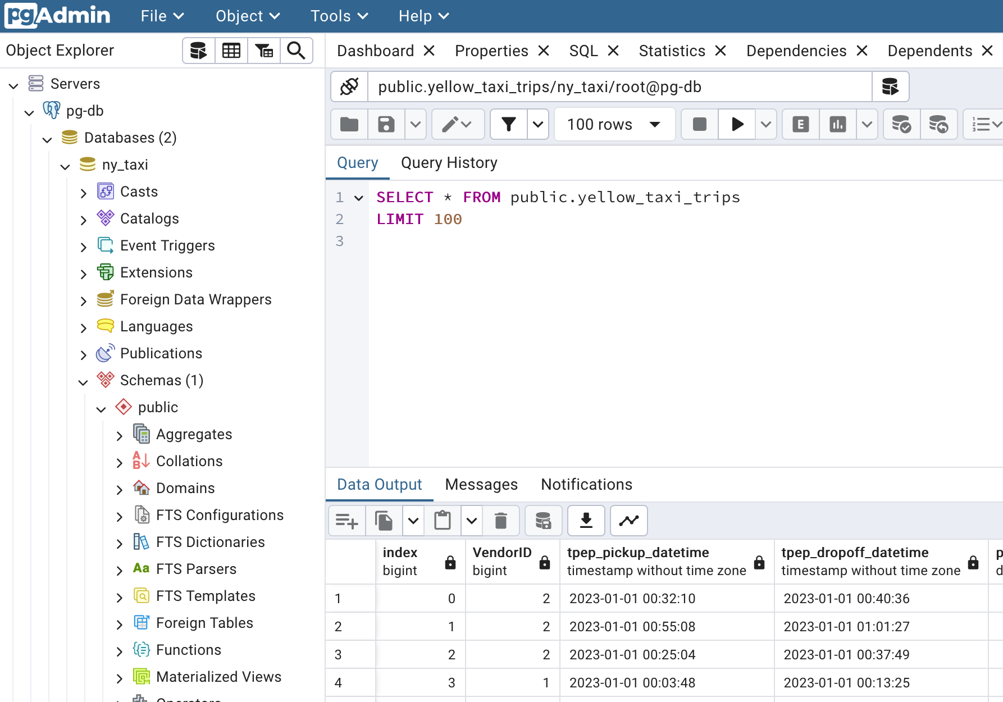
Task: Switch to the Query History tab
Action: [x=449, y=163]
